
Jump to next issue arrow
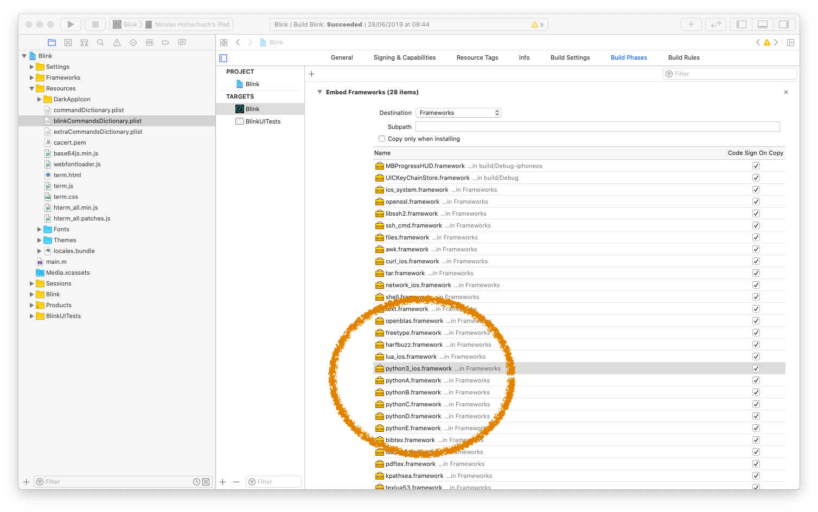(x=776, y=42)
